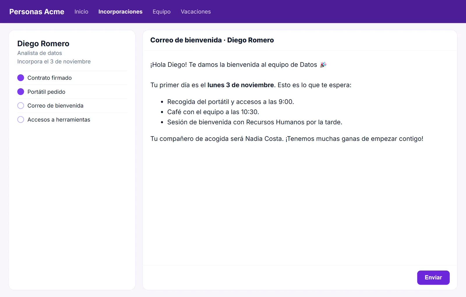The width and height of the screenshot is (466, 297).
Task: Click the Personas Acme logo title
Action: [37, 12]
